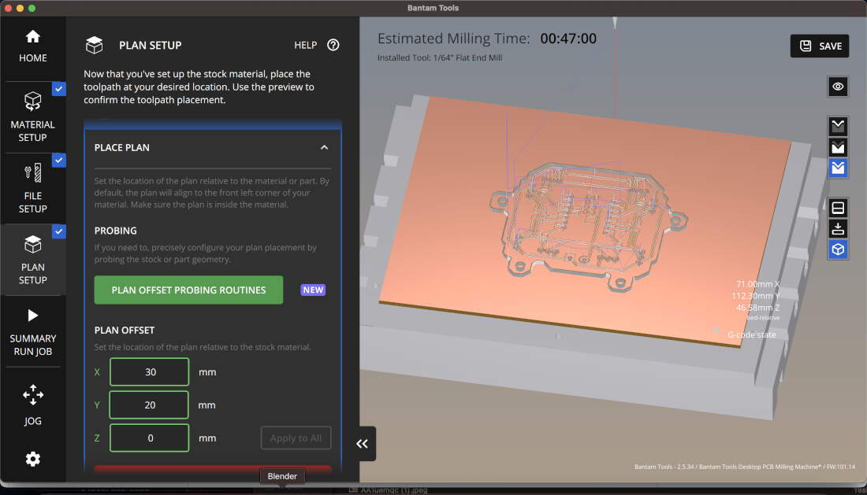This screenshot has height=495, width=867.
Task: Click the version info text at bottom right
Action: point(744,467)
